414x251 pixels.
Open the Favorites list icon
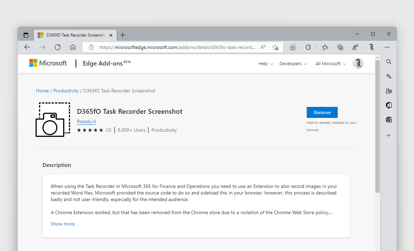pos(325,47)
